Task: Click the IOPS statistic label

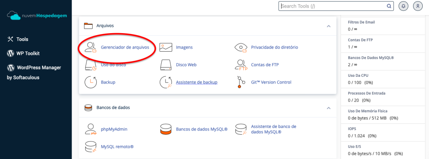Action: 352,128
